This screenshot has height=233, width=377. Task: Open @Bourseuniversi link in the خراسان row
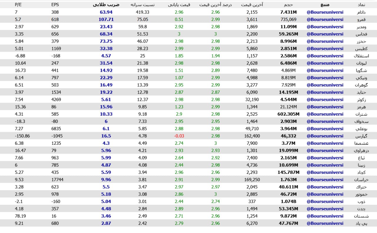coord(325,180)
